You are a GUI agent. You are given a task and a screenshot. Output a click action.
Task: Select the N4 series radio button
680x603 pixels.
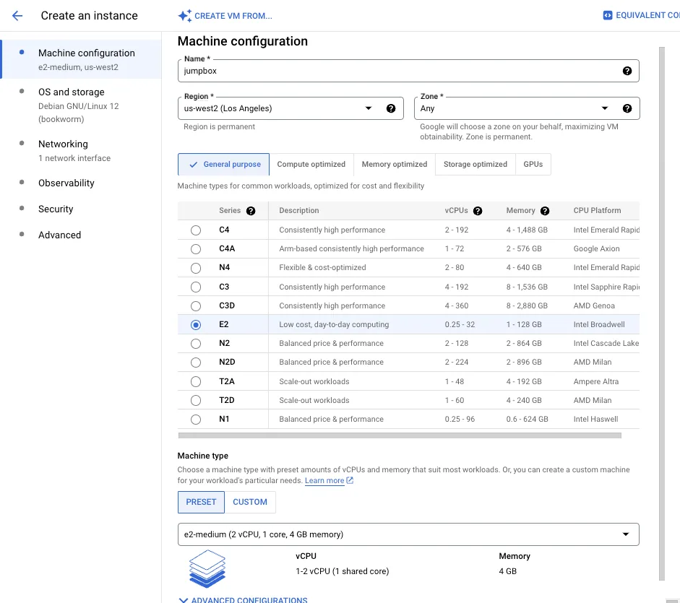(196, 268)
